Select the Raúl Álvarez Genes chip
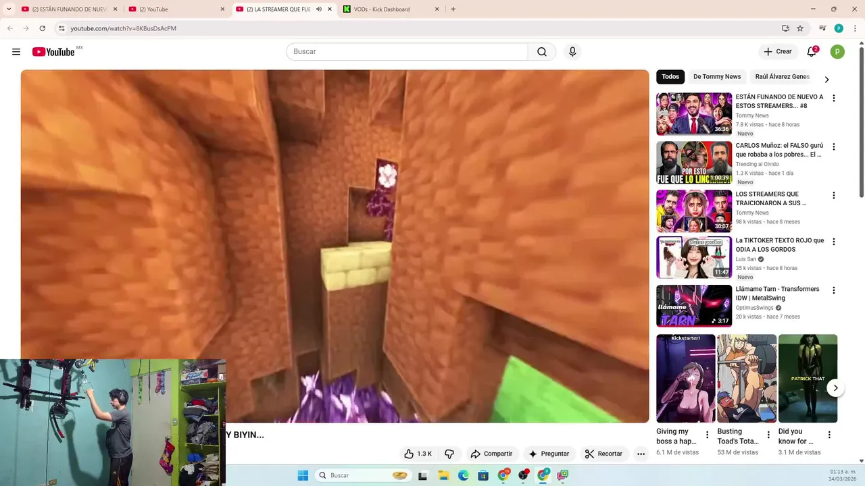This screenshot has width=865, height=486. click(x=783, y=77)
